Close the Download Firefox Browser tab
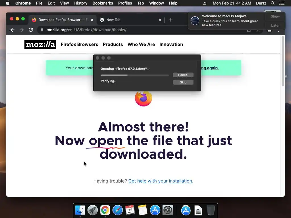This screenshot has width=291, height=218. click(x=92, y=20)
